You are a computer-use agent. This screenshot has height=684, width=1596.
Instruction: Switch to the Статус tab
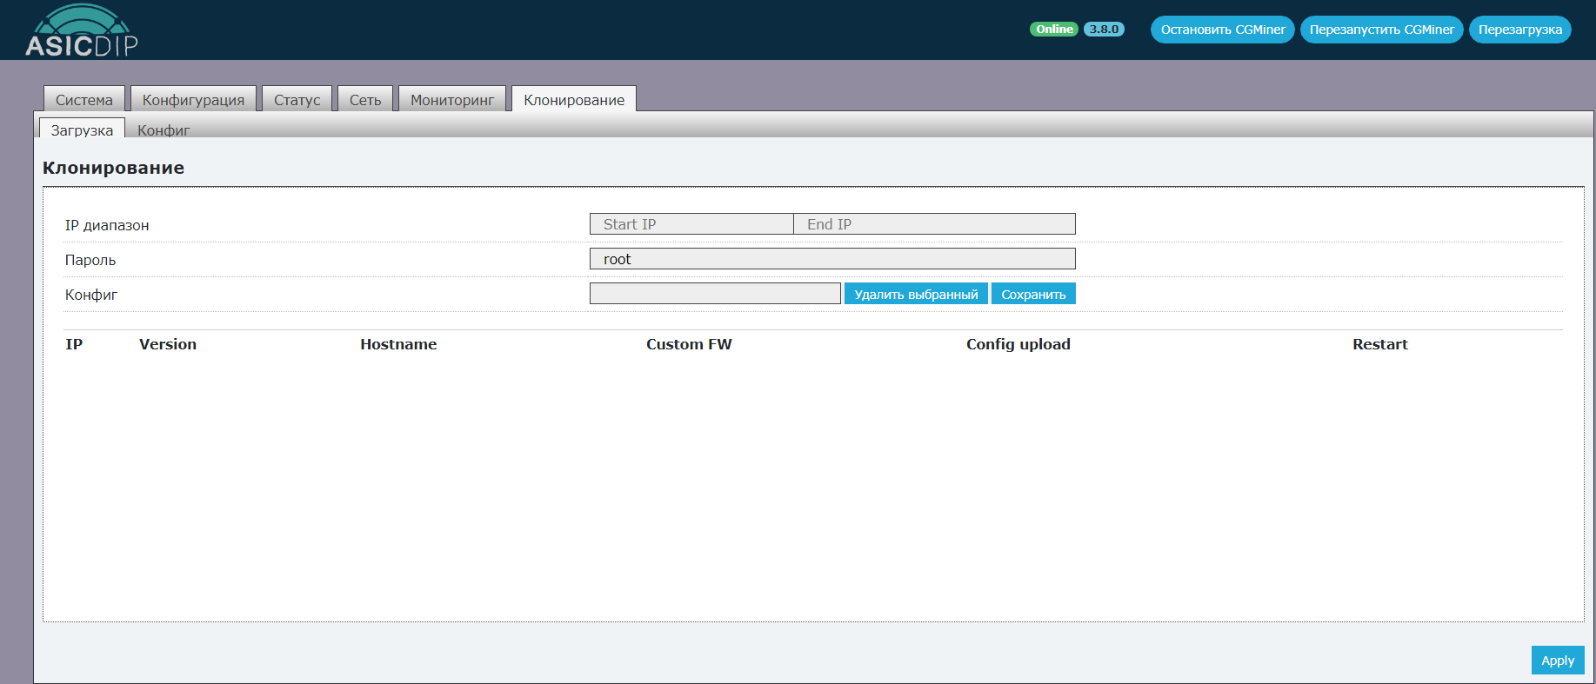(x=297, y=99)
